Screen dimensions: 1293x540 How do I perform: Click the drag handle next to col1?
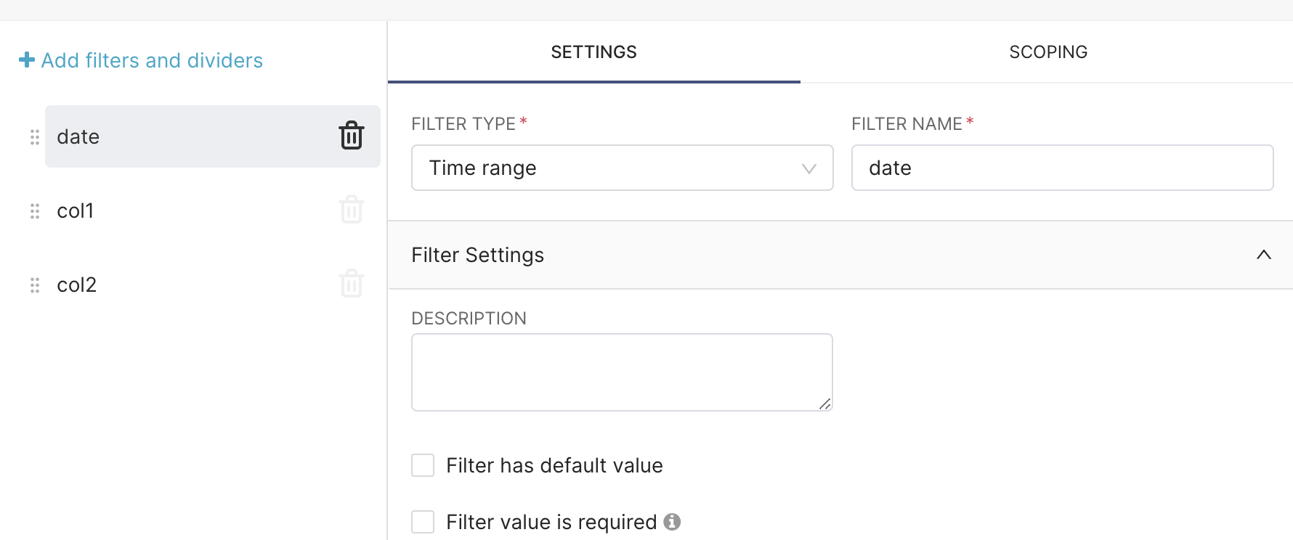pos(33,211)
